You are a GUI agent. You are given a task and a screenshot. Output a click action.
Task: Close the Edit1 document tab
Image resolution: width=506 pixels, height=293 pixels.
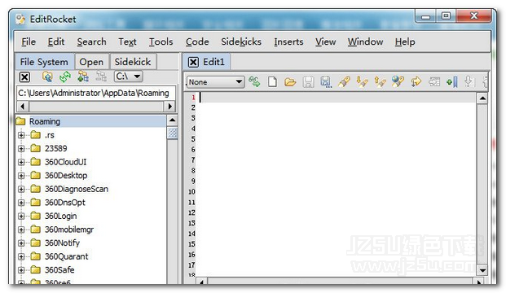point(193,62)
